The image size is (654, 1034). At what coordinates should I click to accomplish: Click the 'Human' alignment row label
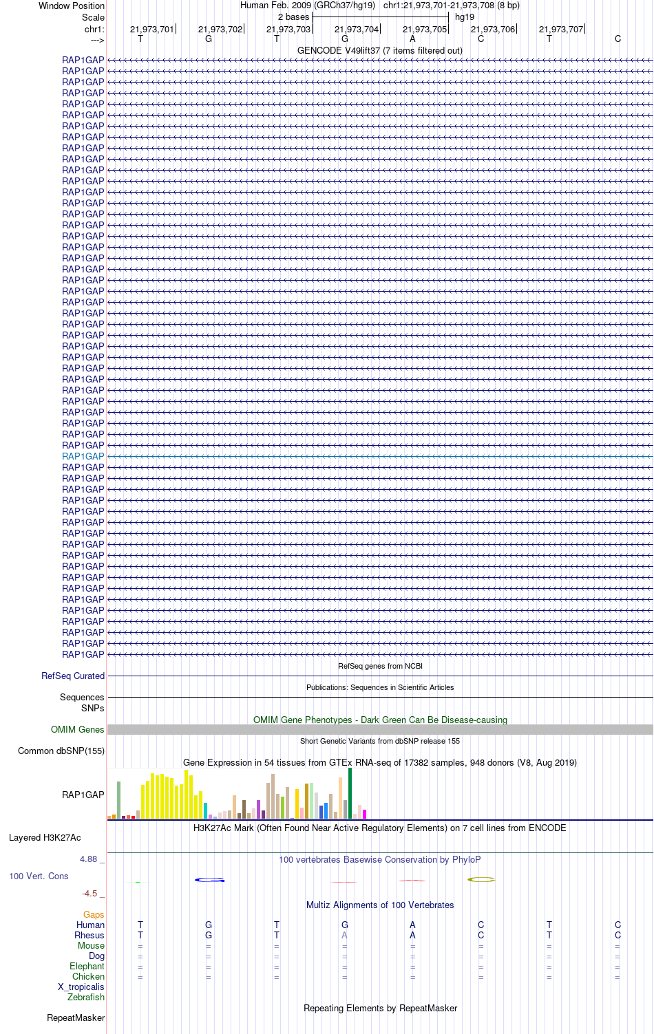point(90,925)
